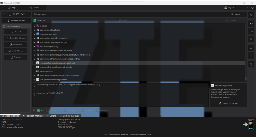Toggle the Disabled filter checkbox
256x137 pixels.
[47, 110]
